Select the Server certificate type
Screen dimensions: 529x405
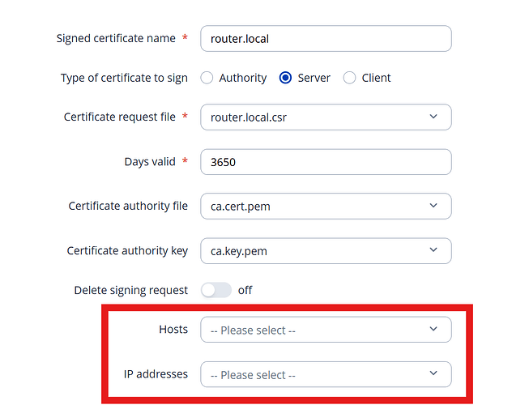285,78
